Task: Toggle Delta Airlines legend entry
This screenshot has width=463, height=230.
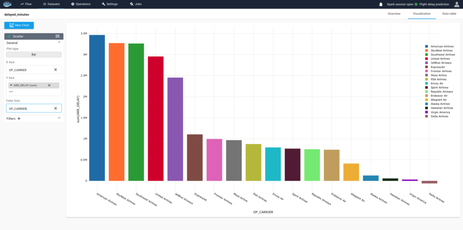Action: (x=437, y=116)
